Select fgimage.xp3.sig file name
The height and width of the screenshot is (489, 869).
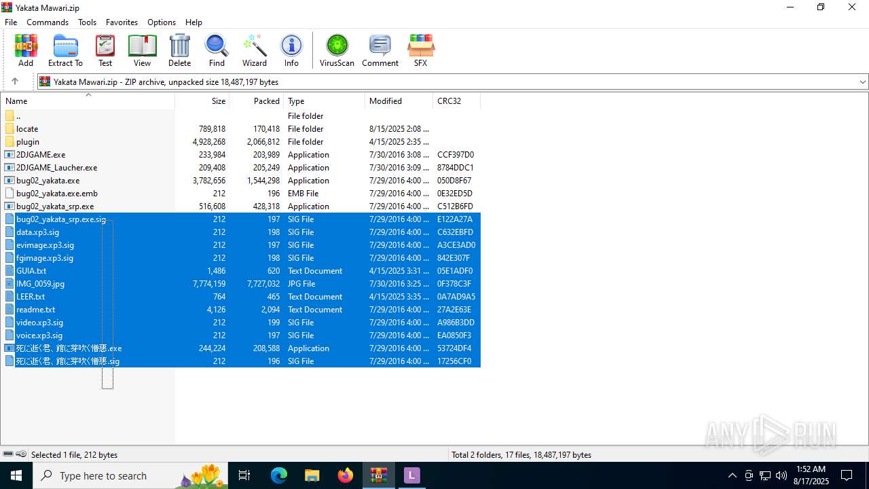point(45,258)
